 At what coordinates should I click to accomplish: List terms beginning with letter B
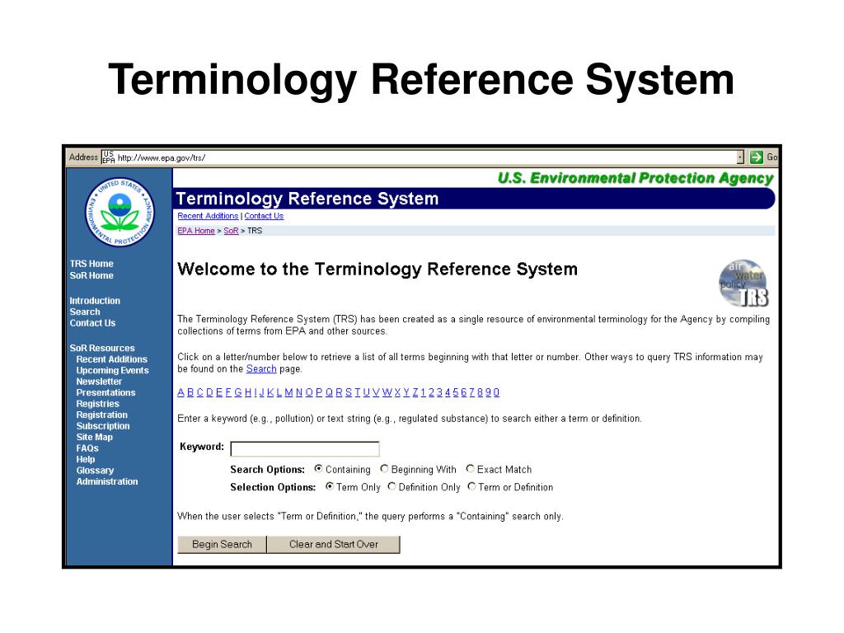[x=190, y=392]
